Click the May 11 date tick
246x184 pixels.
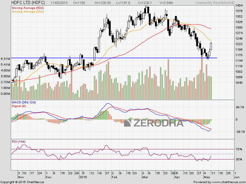[x=213, y=173]
